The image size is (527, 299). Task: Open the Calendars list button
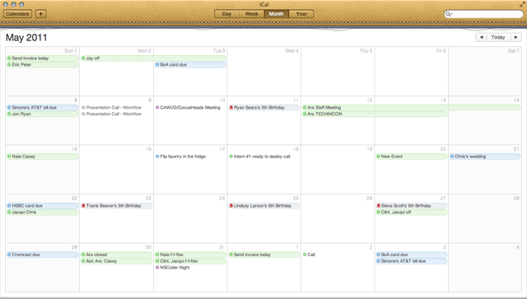(x=17, y=14)
